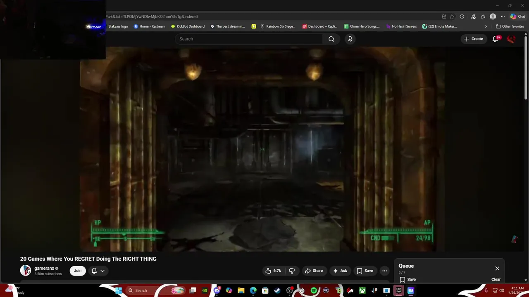Clear the playback queue
The height and width of the screenshot is (297, 529).
click(x=496, y=279)
